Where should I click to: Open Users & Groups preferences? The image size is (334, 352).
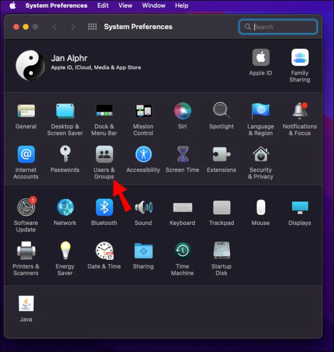coord(104,154)
